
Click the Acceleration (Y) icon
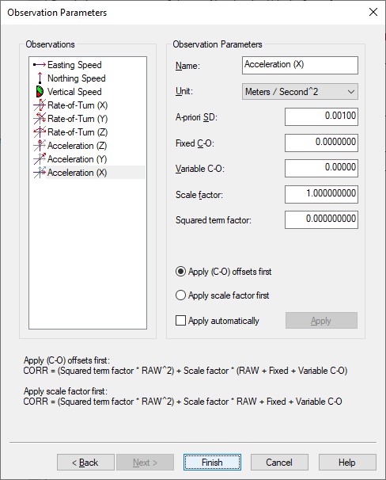40,159
